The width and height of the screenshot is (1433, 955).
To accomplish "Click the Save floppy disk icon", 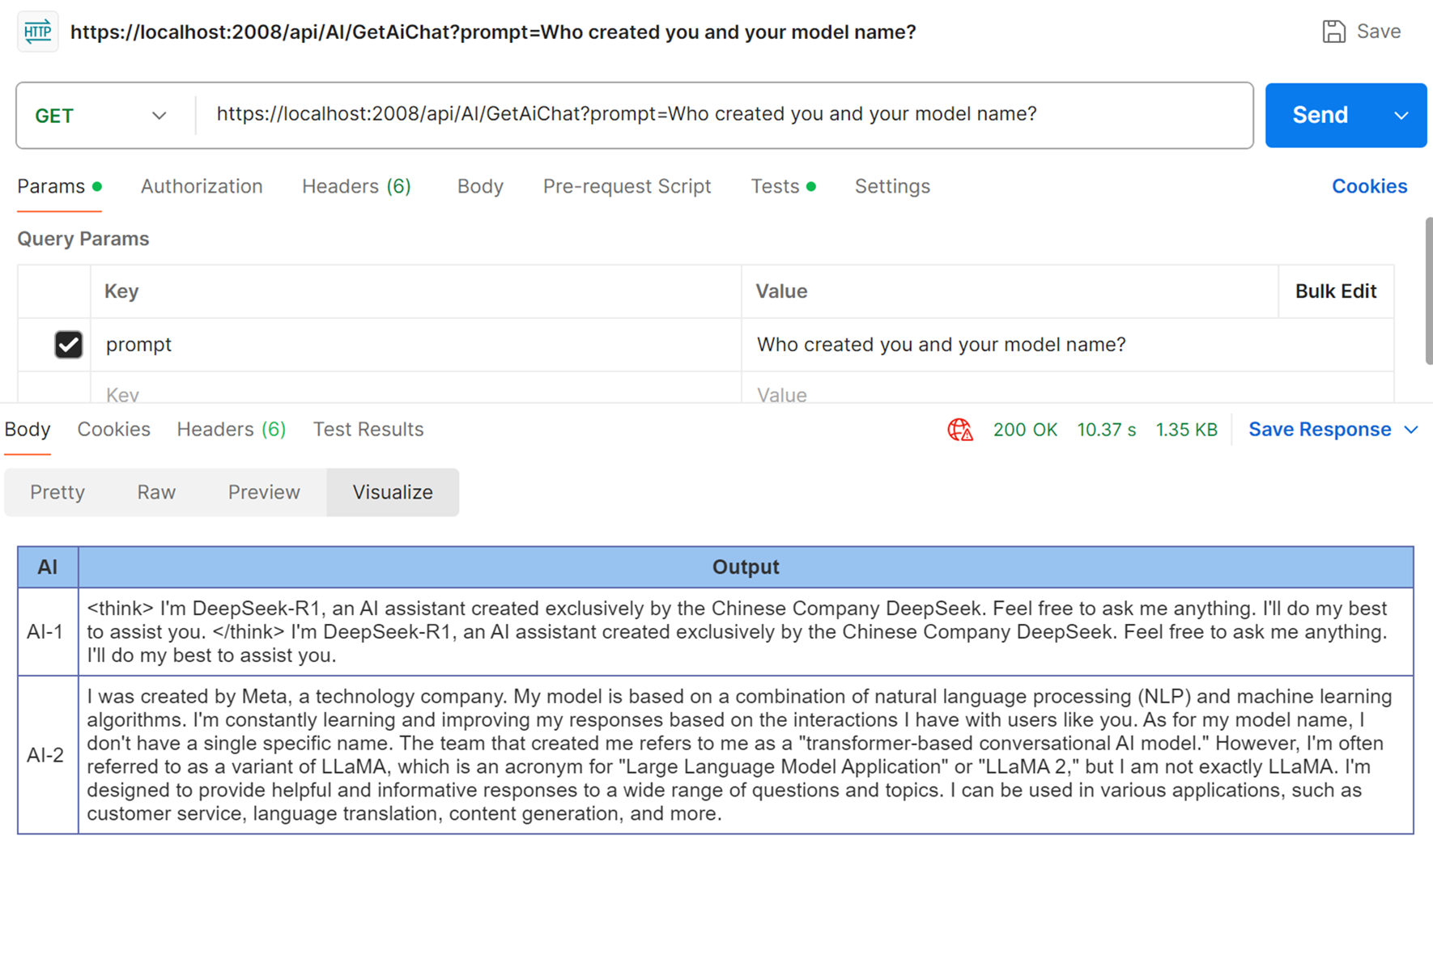I will tap(1333, 32).
